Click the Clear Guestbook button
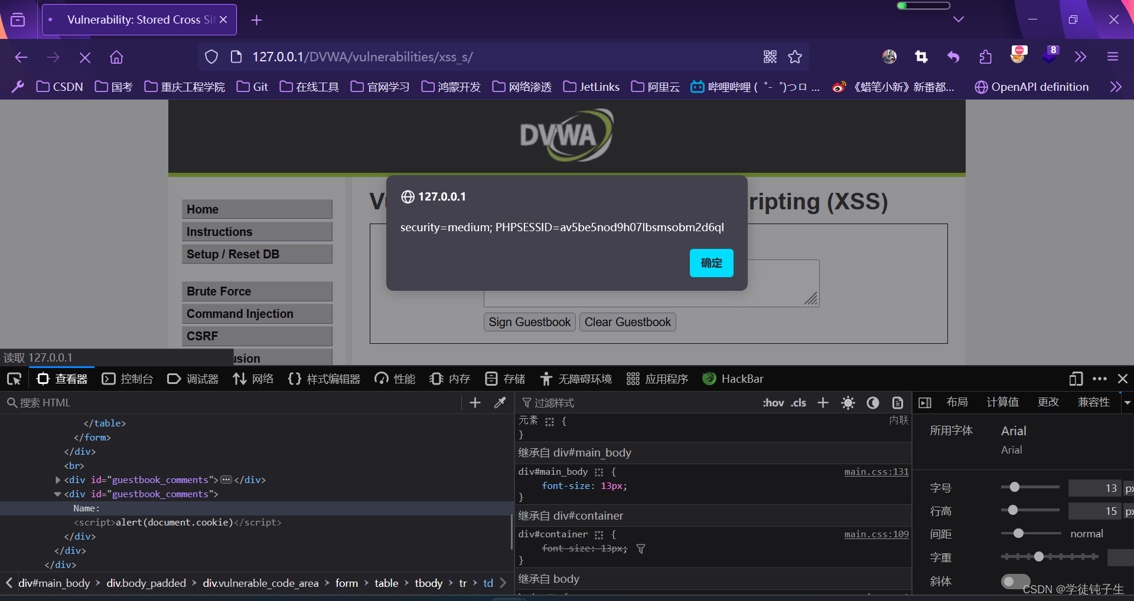1134x601 pixels. click(628, 322)
